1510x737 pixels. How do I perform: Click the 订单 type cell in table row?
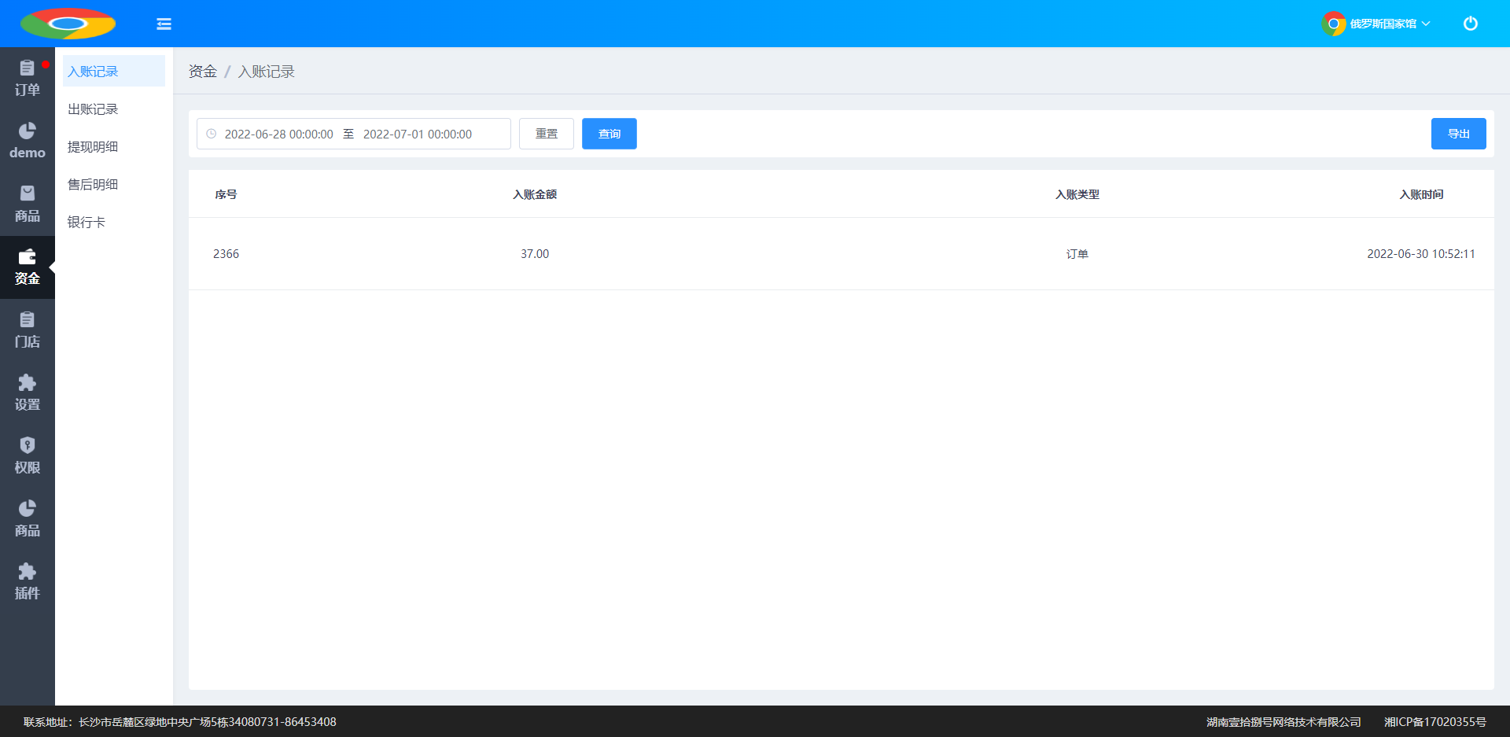(1077, 254)
